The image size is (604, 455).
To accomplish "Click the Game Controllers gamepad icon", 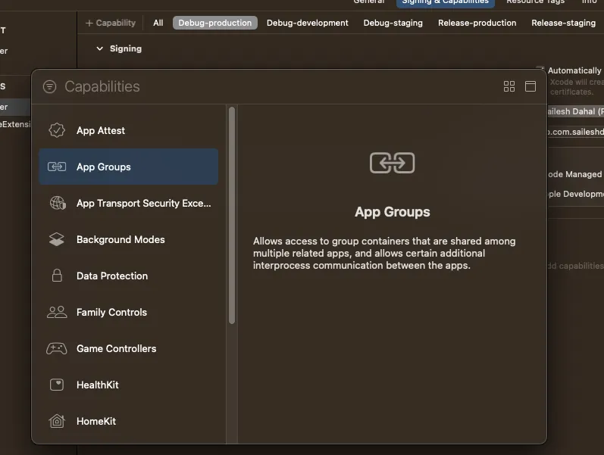I will tap(57, 349).
